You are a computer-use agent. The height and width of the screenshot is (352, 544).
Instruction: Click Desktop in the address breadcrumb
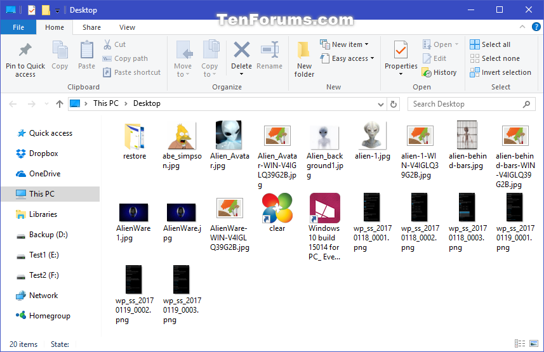coord(147,103)
